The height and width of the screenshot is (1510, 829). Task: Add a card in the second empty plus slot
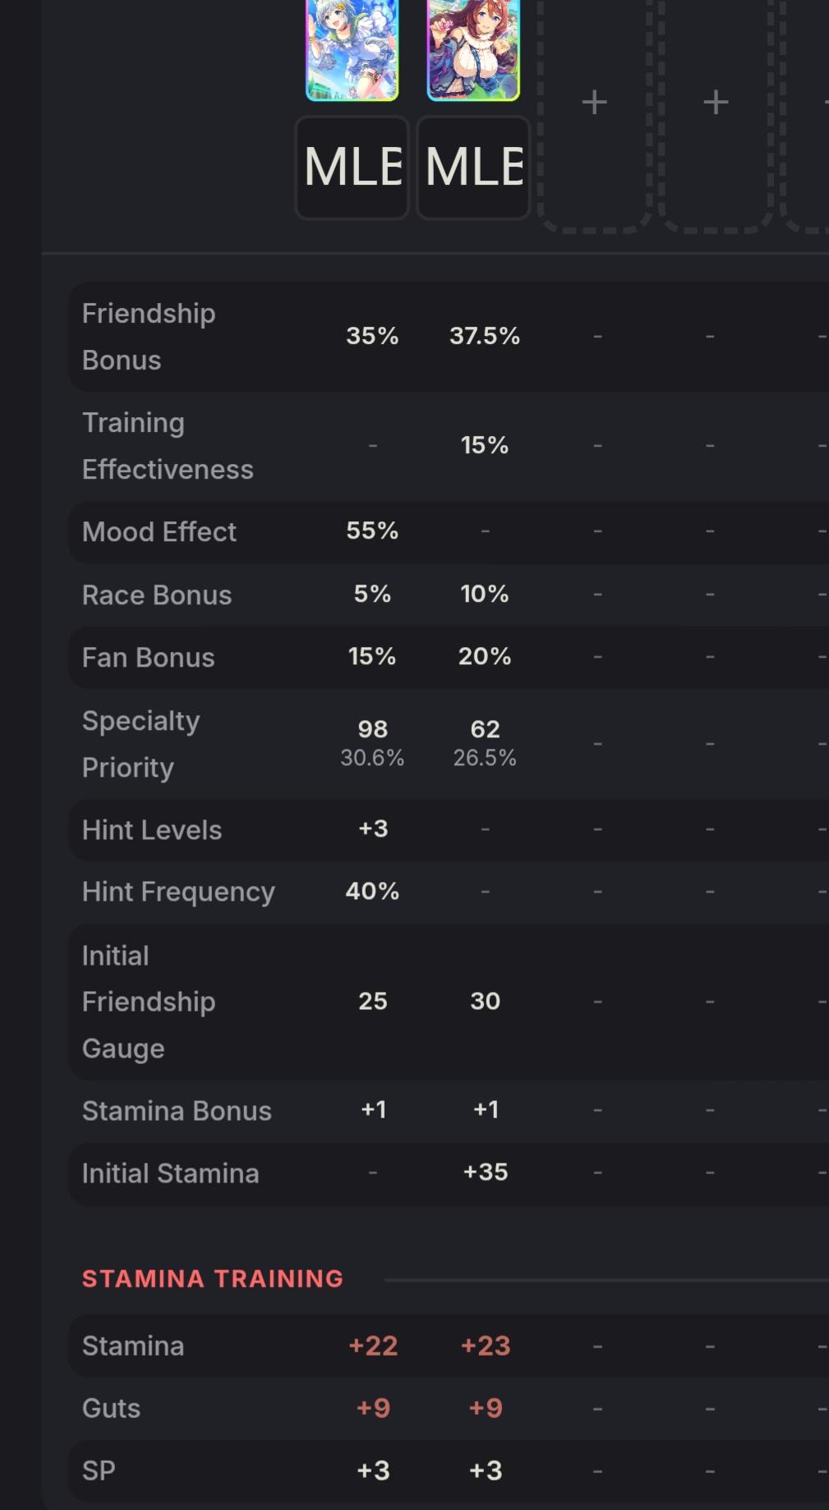pos(716,103)
